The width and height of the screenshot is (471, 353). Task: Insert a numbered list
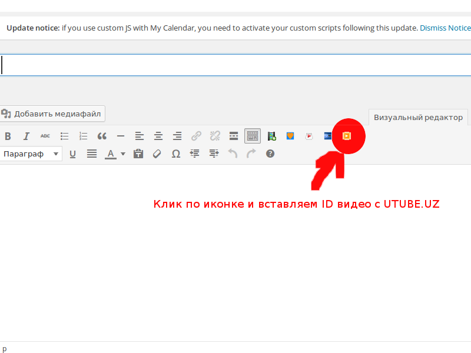point(83,136)
